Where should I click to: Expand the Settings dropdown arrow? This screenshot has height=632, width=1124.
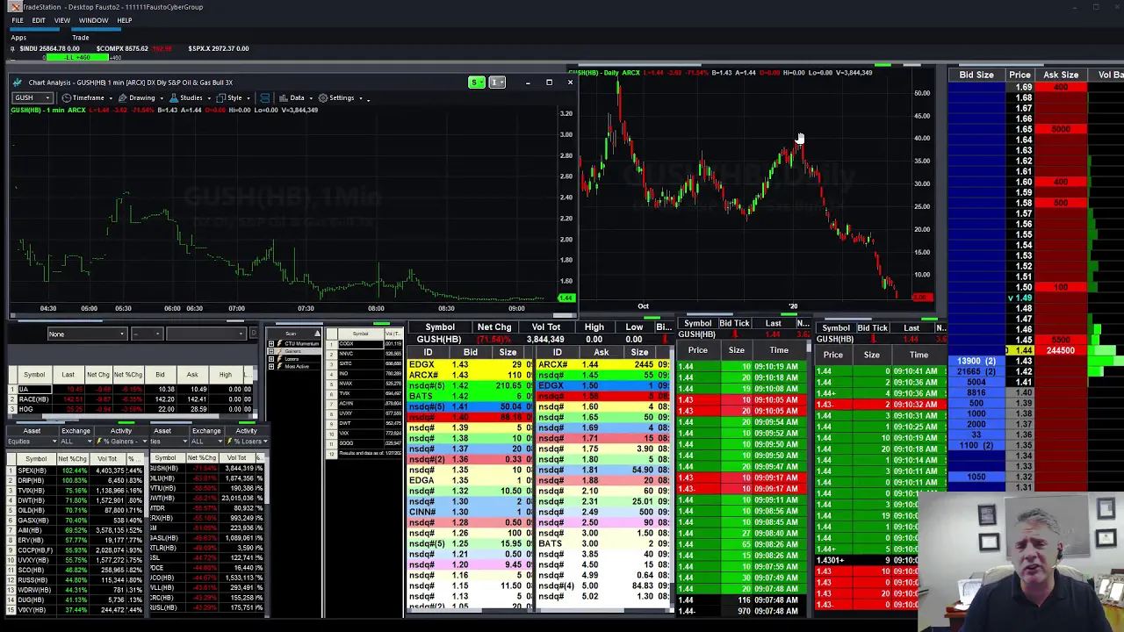(x=361, y=98)
